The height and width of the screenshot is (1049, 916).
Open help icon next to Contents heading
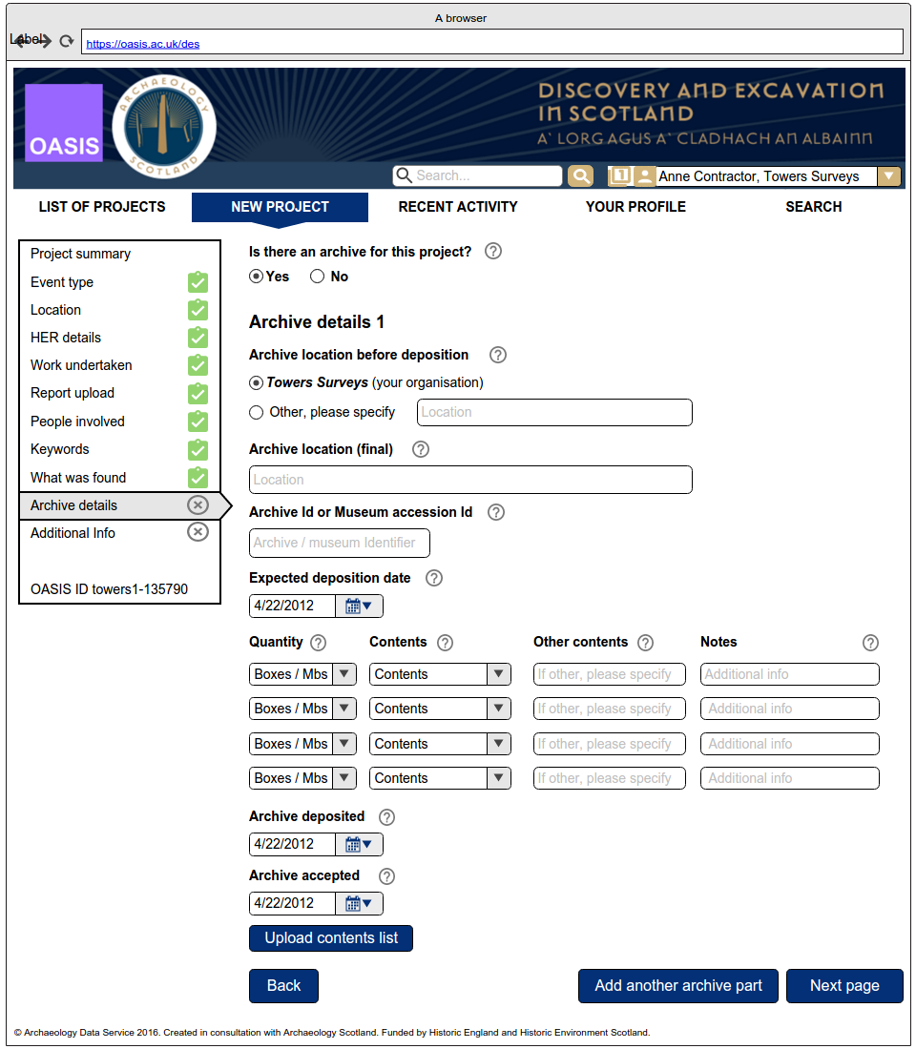click(446, 643)
